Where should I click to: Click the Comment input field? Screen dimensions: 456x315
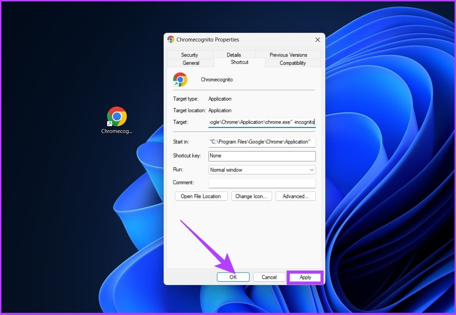(x=262, y=183)
